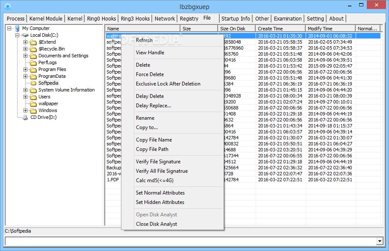389x251 pixels.
Task: Expand the Windows folder node
Action: point(26,110)
